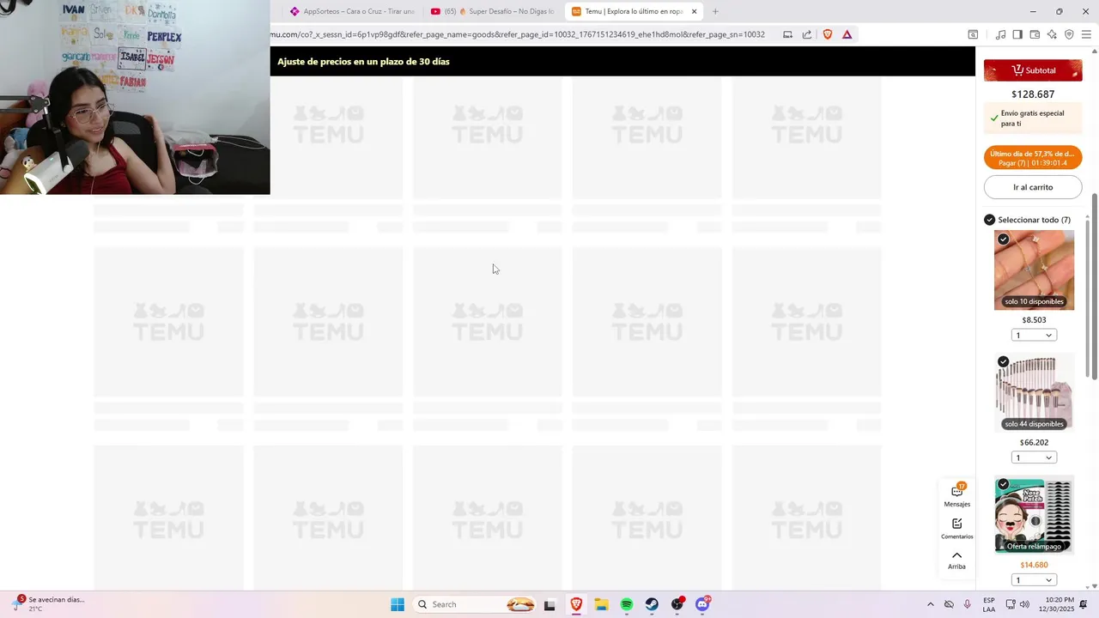Click the Brave VPN shield icon
The image size is (1099, 618).
1069,34
